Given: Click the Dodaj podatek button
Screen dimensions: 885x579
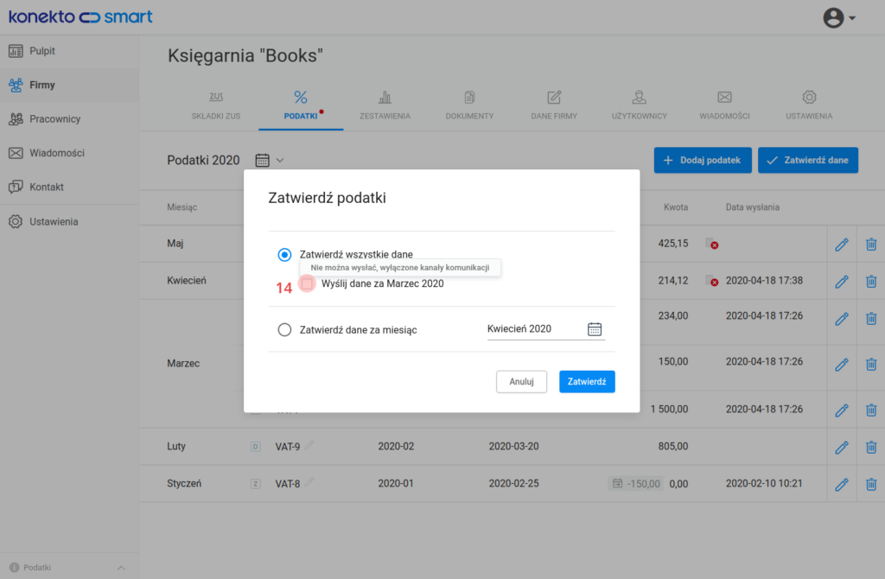Looking at the screenshot, I should click(703, 160).
